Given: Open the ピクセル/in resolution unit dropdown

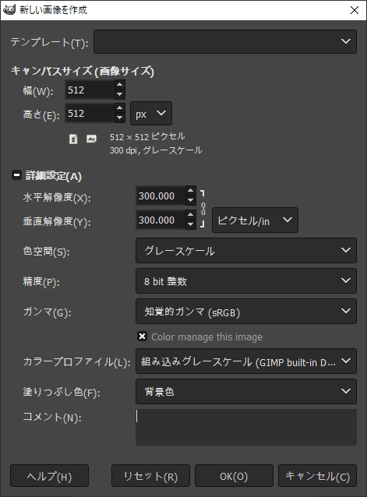Looking at the screenshot, I should click(255, 220).
